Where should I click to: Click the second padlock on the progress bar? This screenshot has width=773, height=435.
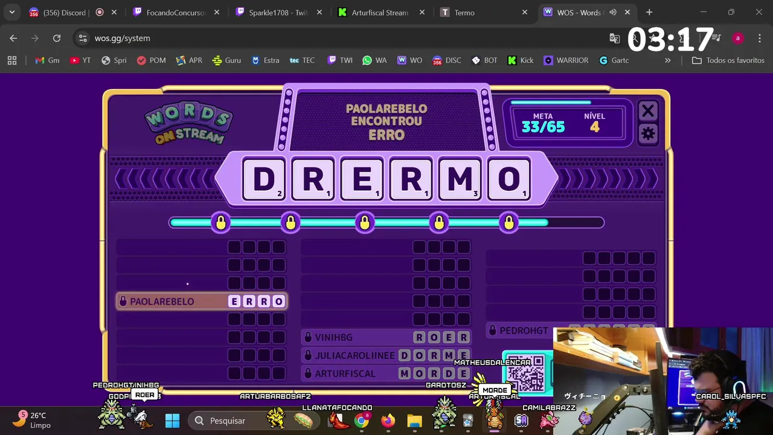point(290,222)
